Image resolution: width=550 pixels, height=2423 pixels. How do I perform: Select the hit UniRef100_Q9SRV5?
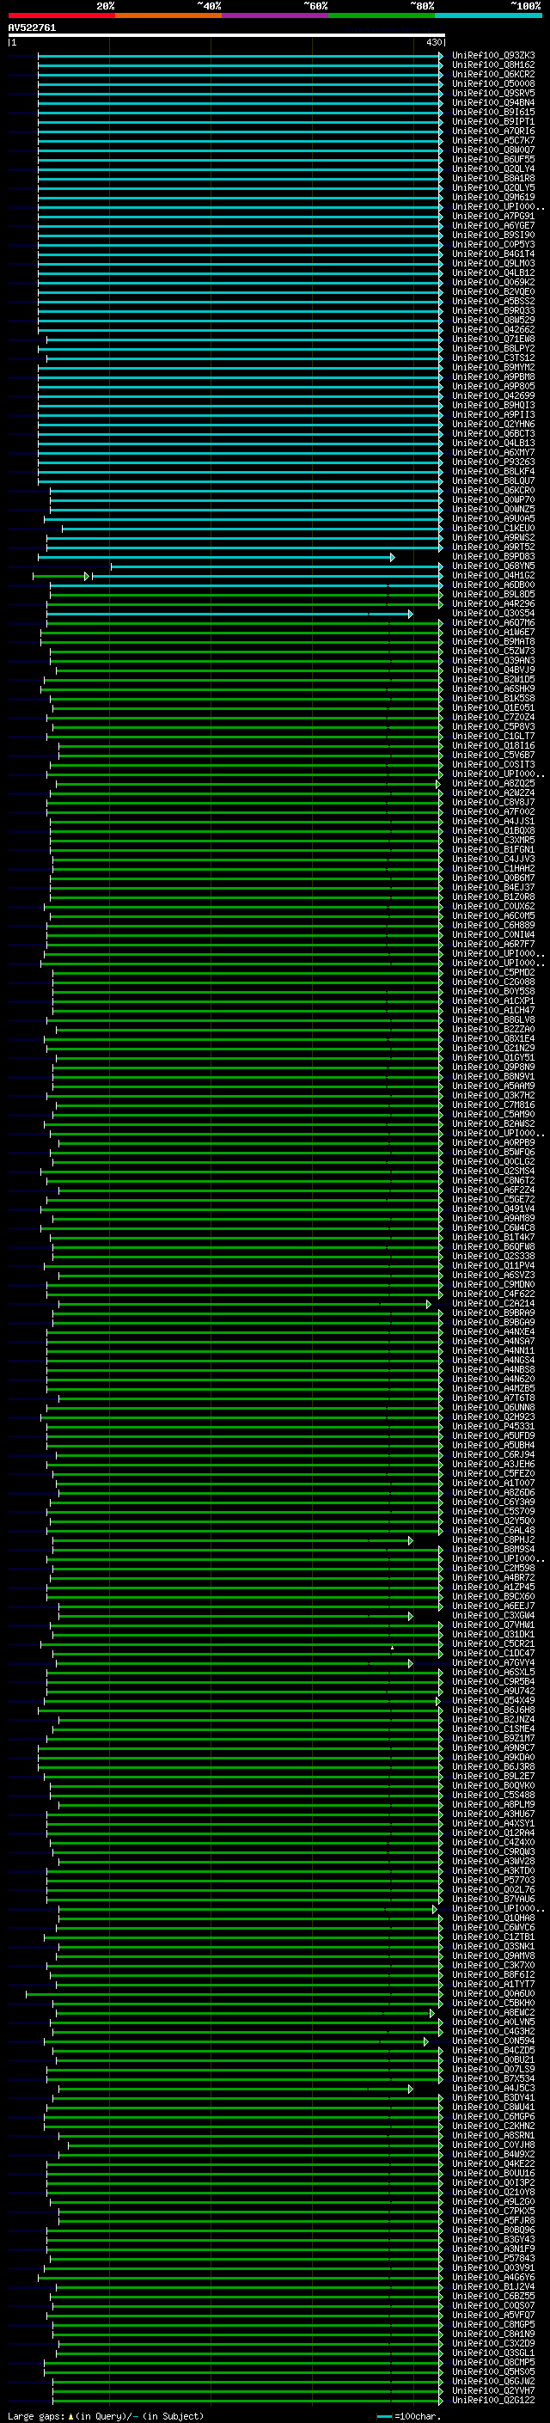point(493,93)
